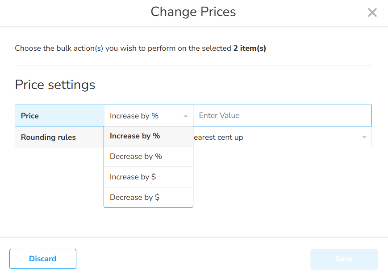Click the Save button
Viewport: 388px width, 280px height.
click(344, 259)
